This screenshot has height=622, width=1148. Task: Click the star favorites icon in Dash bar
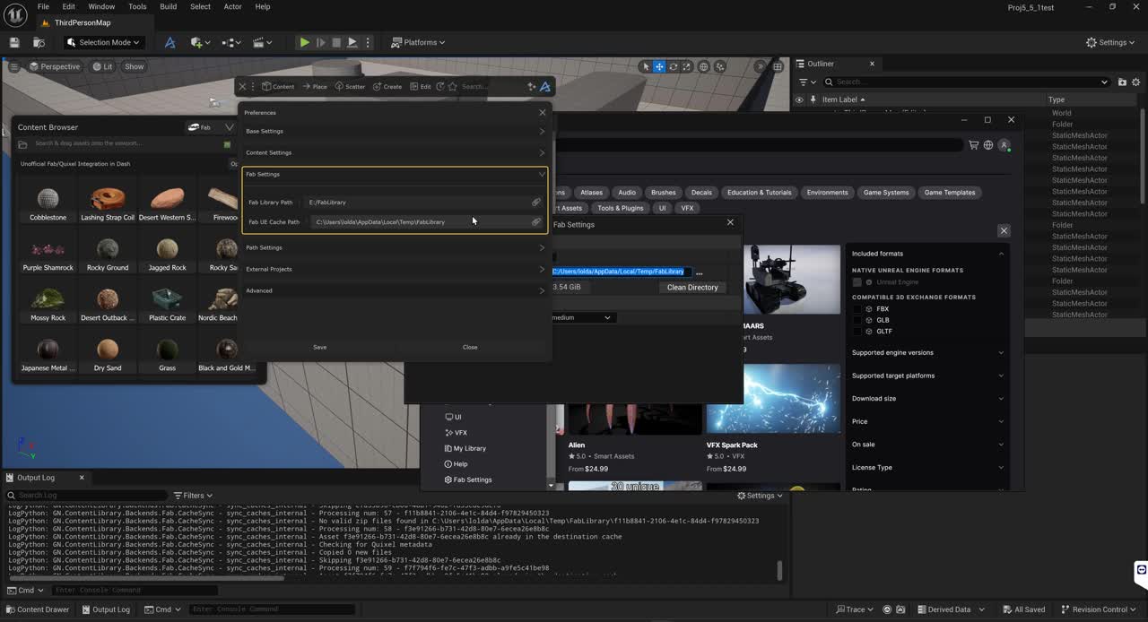coord(453,86)
